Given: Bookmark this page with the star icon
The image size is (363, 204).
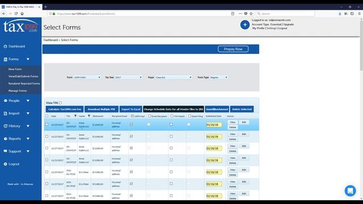Looking at the screenshot, I should click(x=251, y=14).
